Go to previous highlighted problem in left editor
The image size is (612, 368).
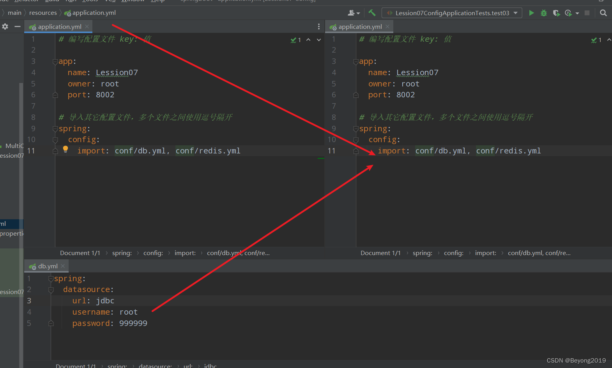308,40
